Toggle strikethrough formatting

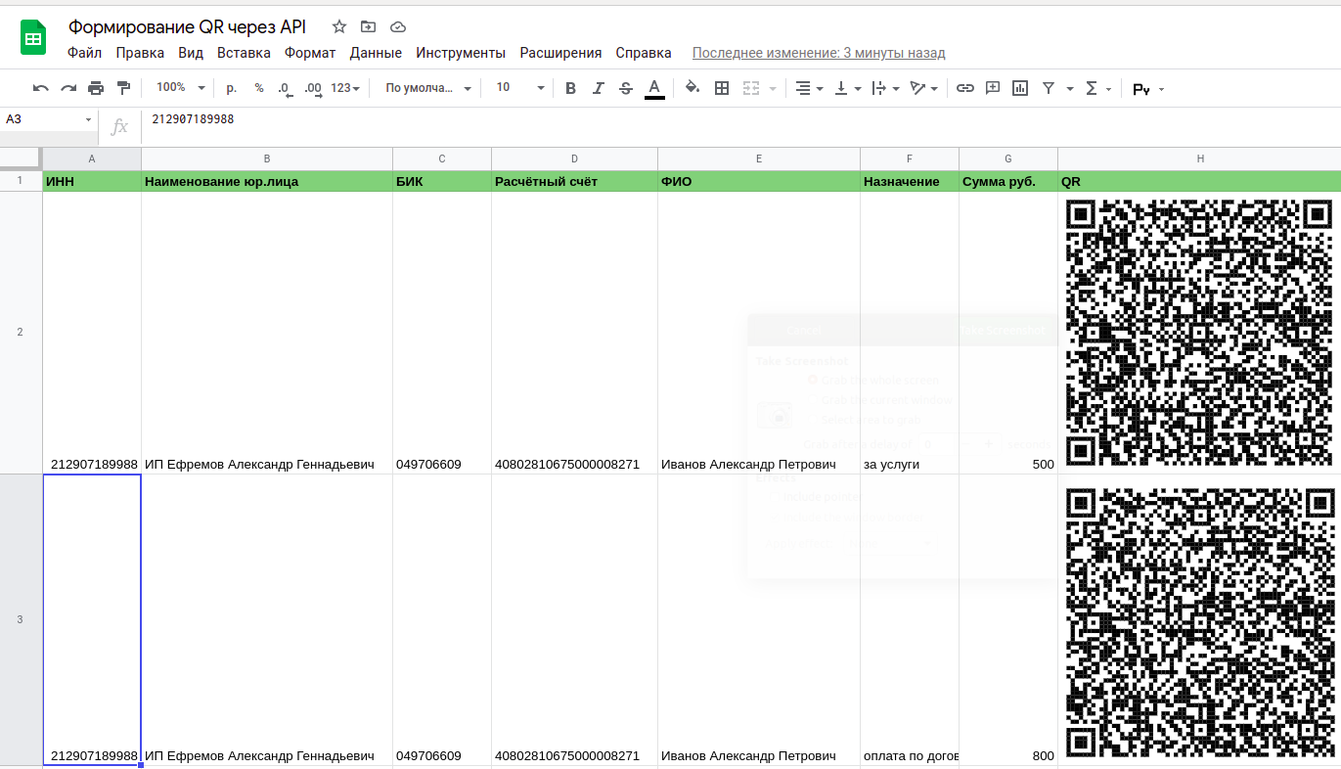626,88
